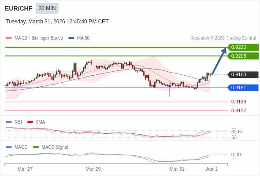Select the 0.9180 current price tag
Screen dimensions: 260x176
[243, 75]
